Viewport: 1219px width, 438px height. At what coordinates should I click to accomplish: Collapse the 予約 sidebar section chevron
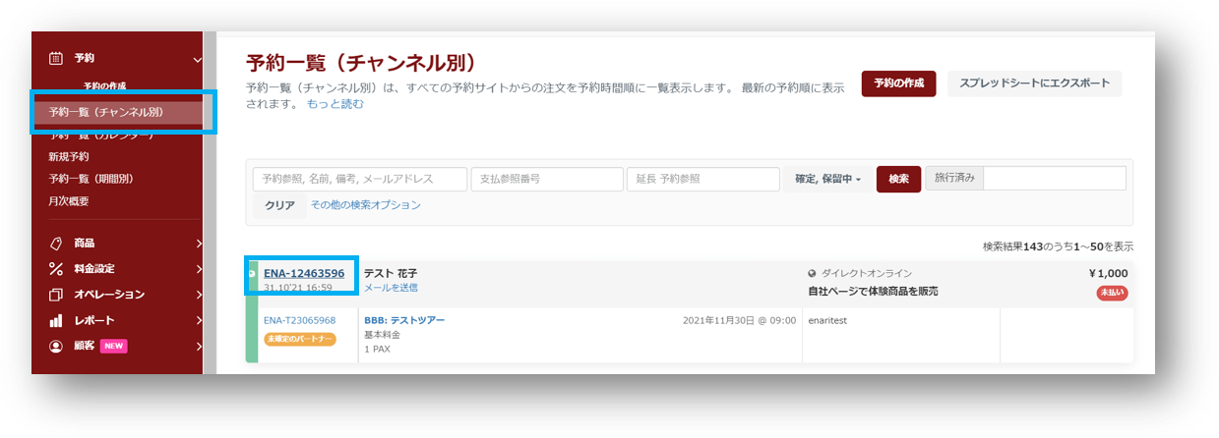pyautogui.click(x=198, y=60)
